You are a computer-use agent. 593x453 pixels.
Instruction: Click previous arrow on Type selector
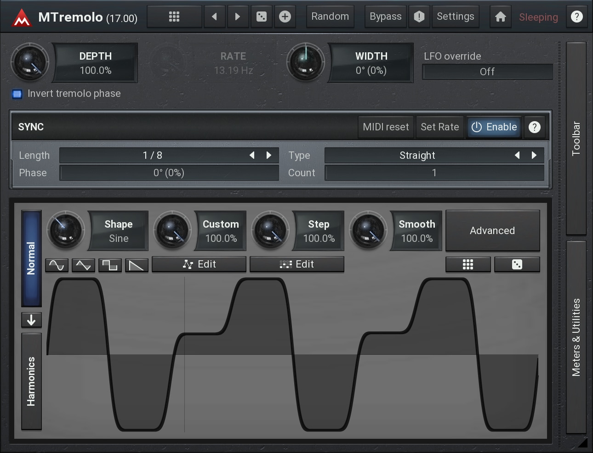pyautogui.click(x=517, y=156)
